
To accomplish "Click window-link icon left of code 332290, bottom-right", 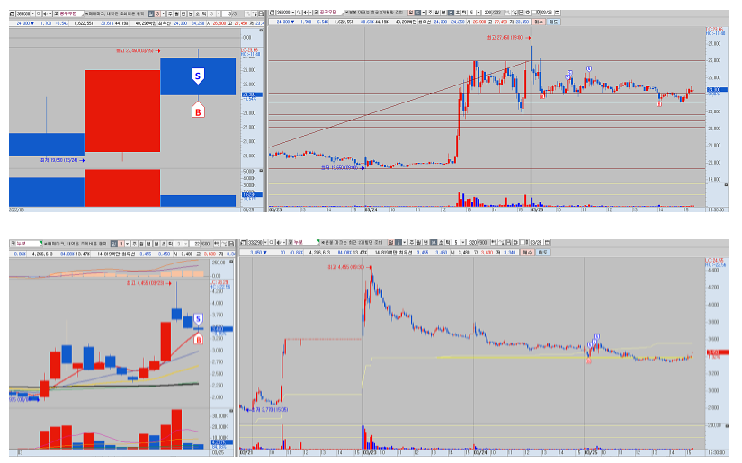I will [x=243, y=242].
